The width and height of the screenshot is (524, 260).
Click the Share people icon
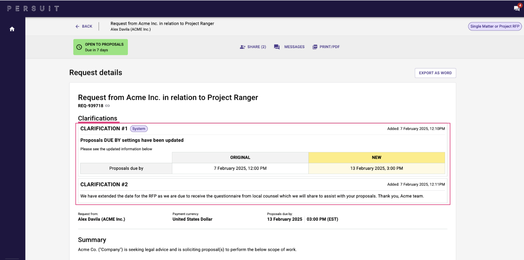(242, 47)
